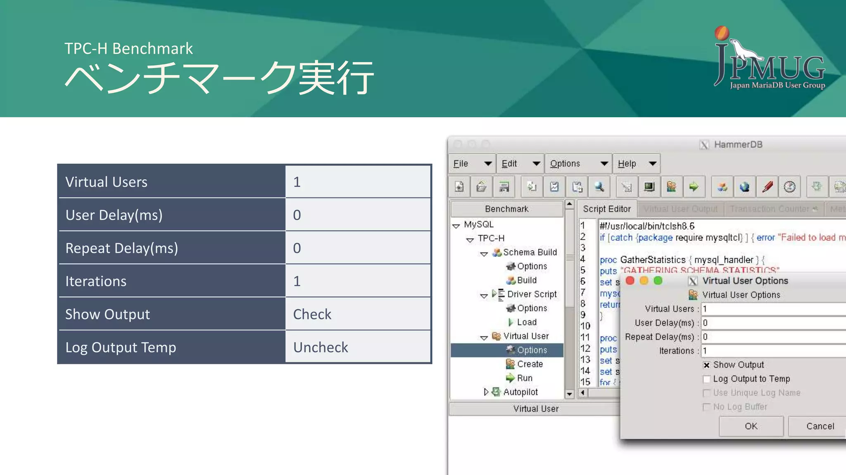Switch to the Virtual User Output tab
The image size is (846, 475).
[680, 209]
